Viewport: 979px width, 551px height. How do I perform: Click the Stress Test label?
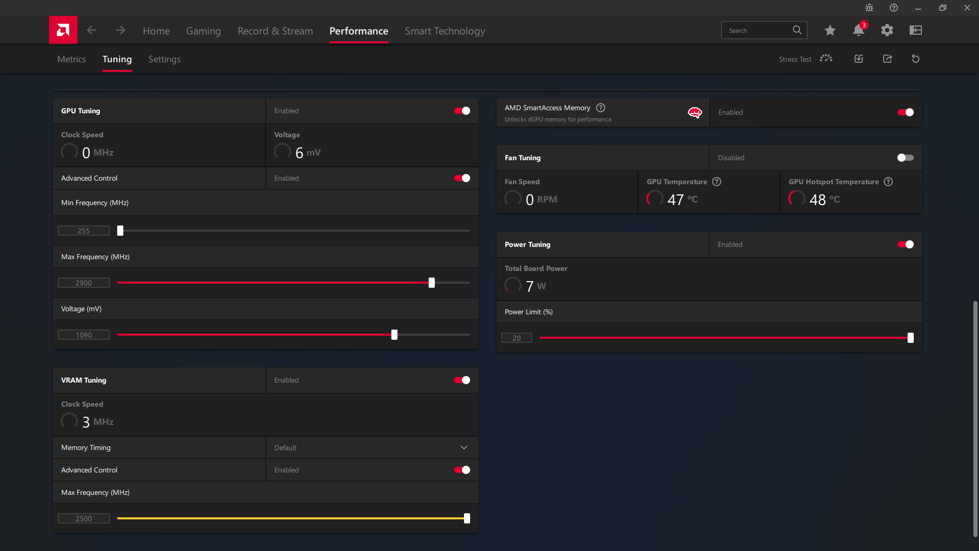click(795, 59)
